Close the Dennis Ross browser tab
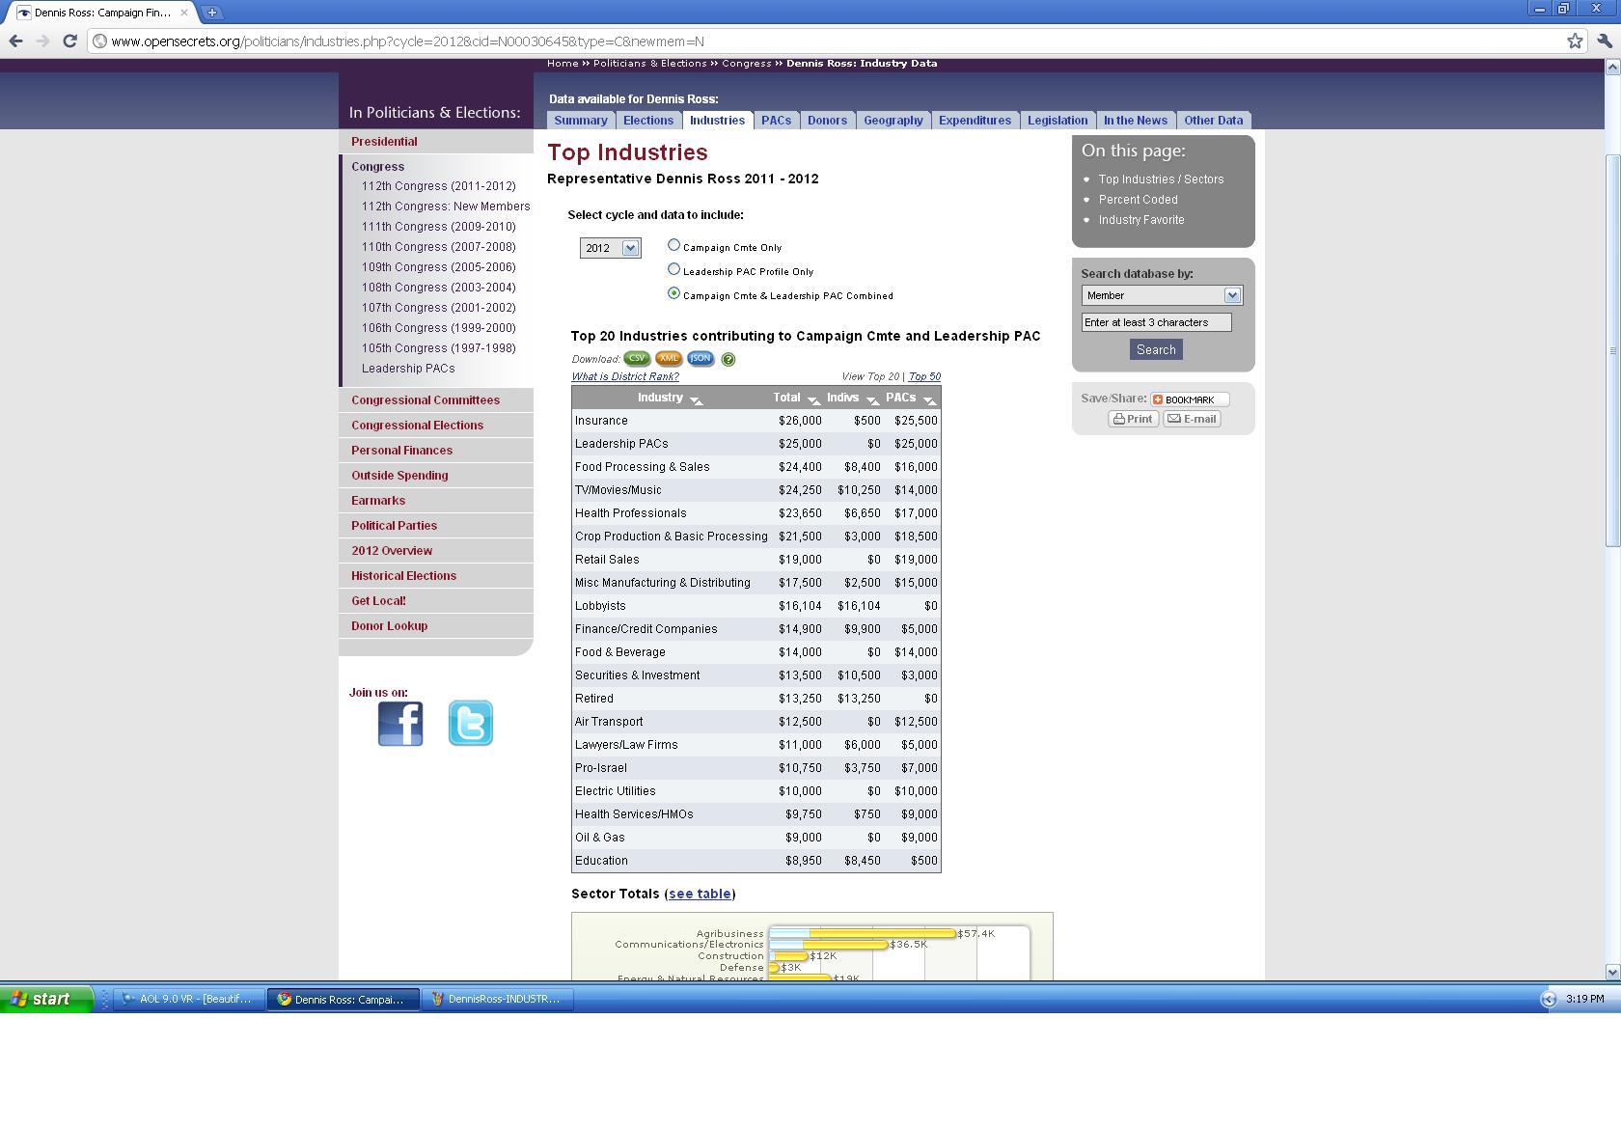 [183, 13]
